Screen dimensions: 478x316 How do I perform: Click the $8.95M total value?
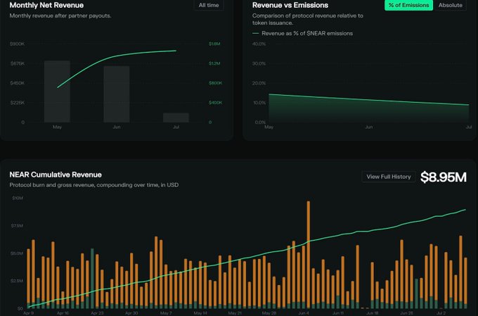tap(444, 177)
